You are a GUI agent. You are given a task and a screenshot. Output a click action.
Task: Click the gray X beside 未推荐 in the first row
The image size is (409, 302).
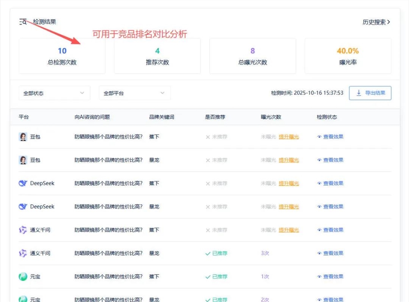coord(208,137)
